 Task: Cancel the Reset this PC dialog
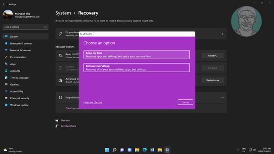(x=185, y=102)
